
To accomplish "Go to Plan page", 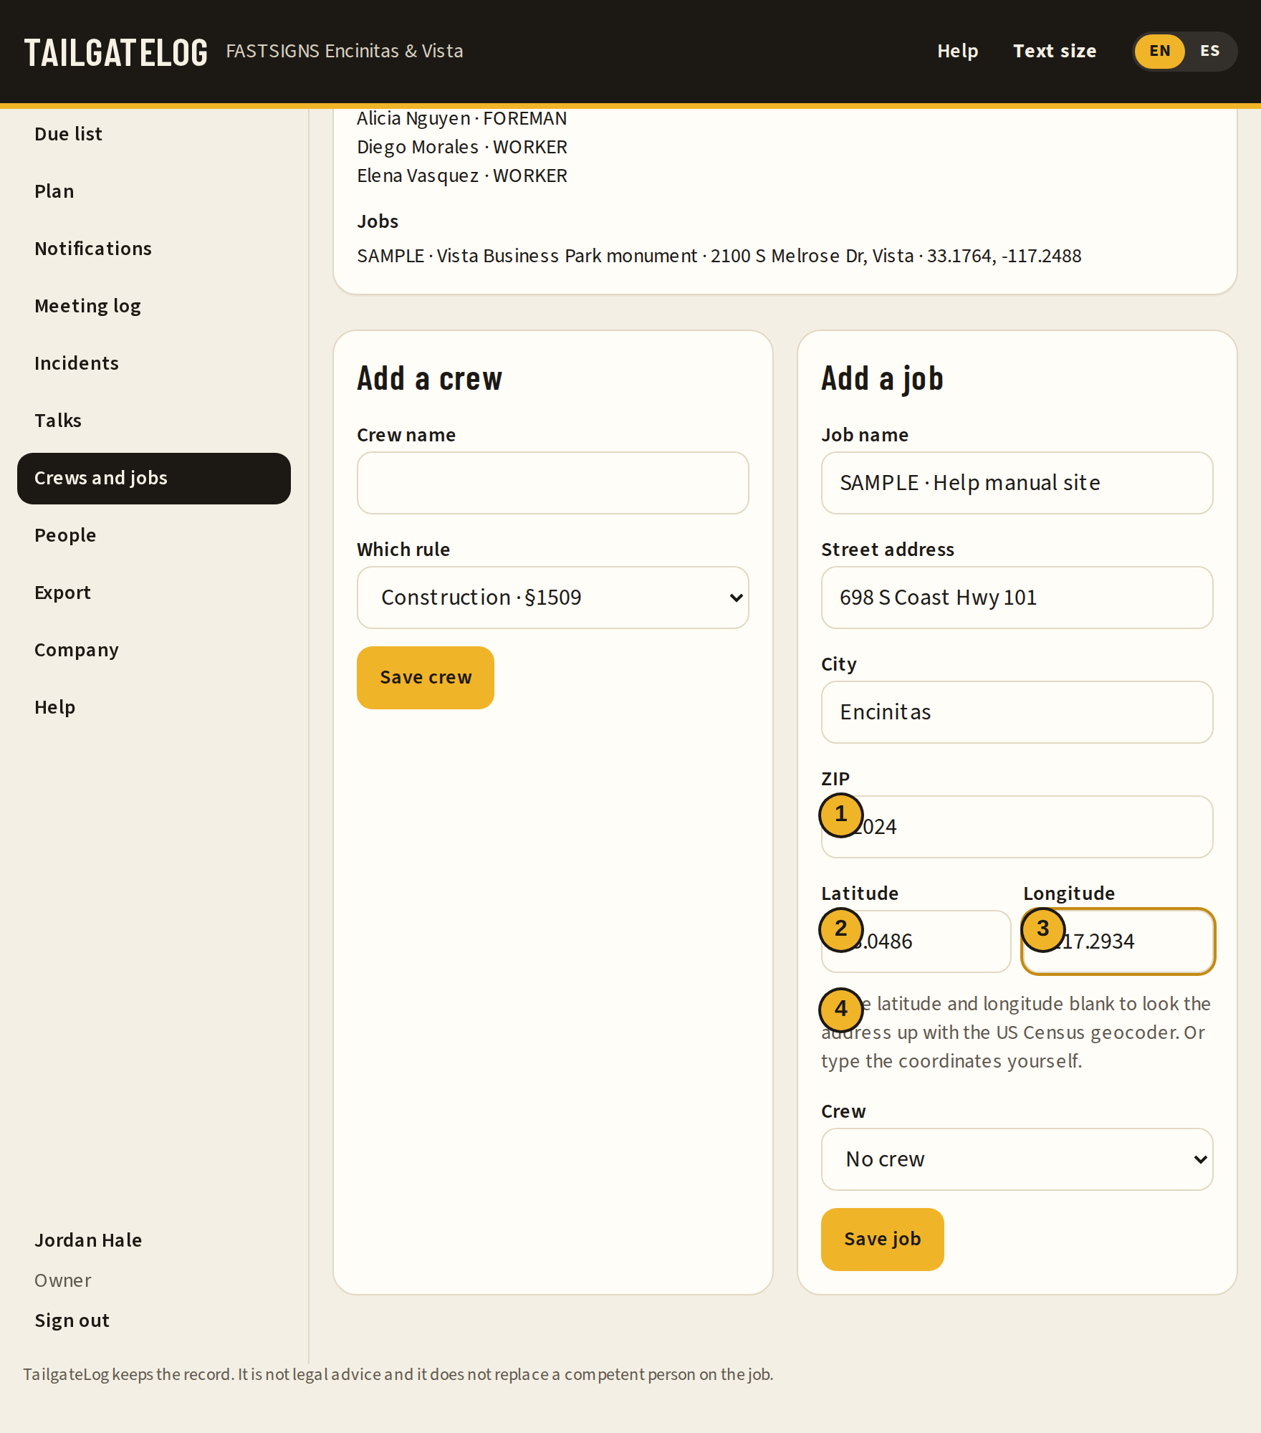I will (x=153, y=191).
